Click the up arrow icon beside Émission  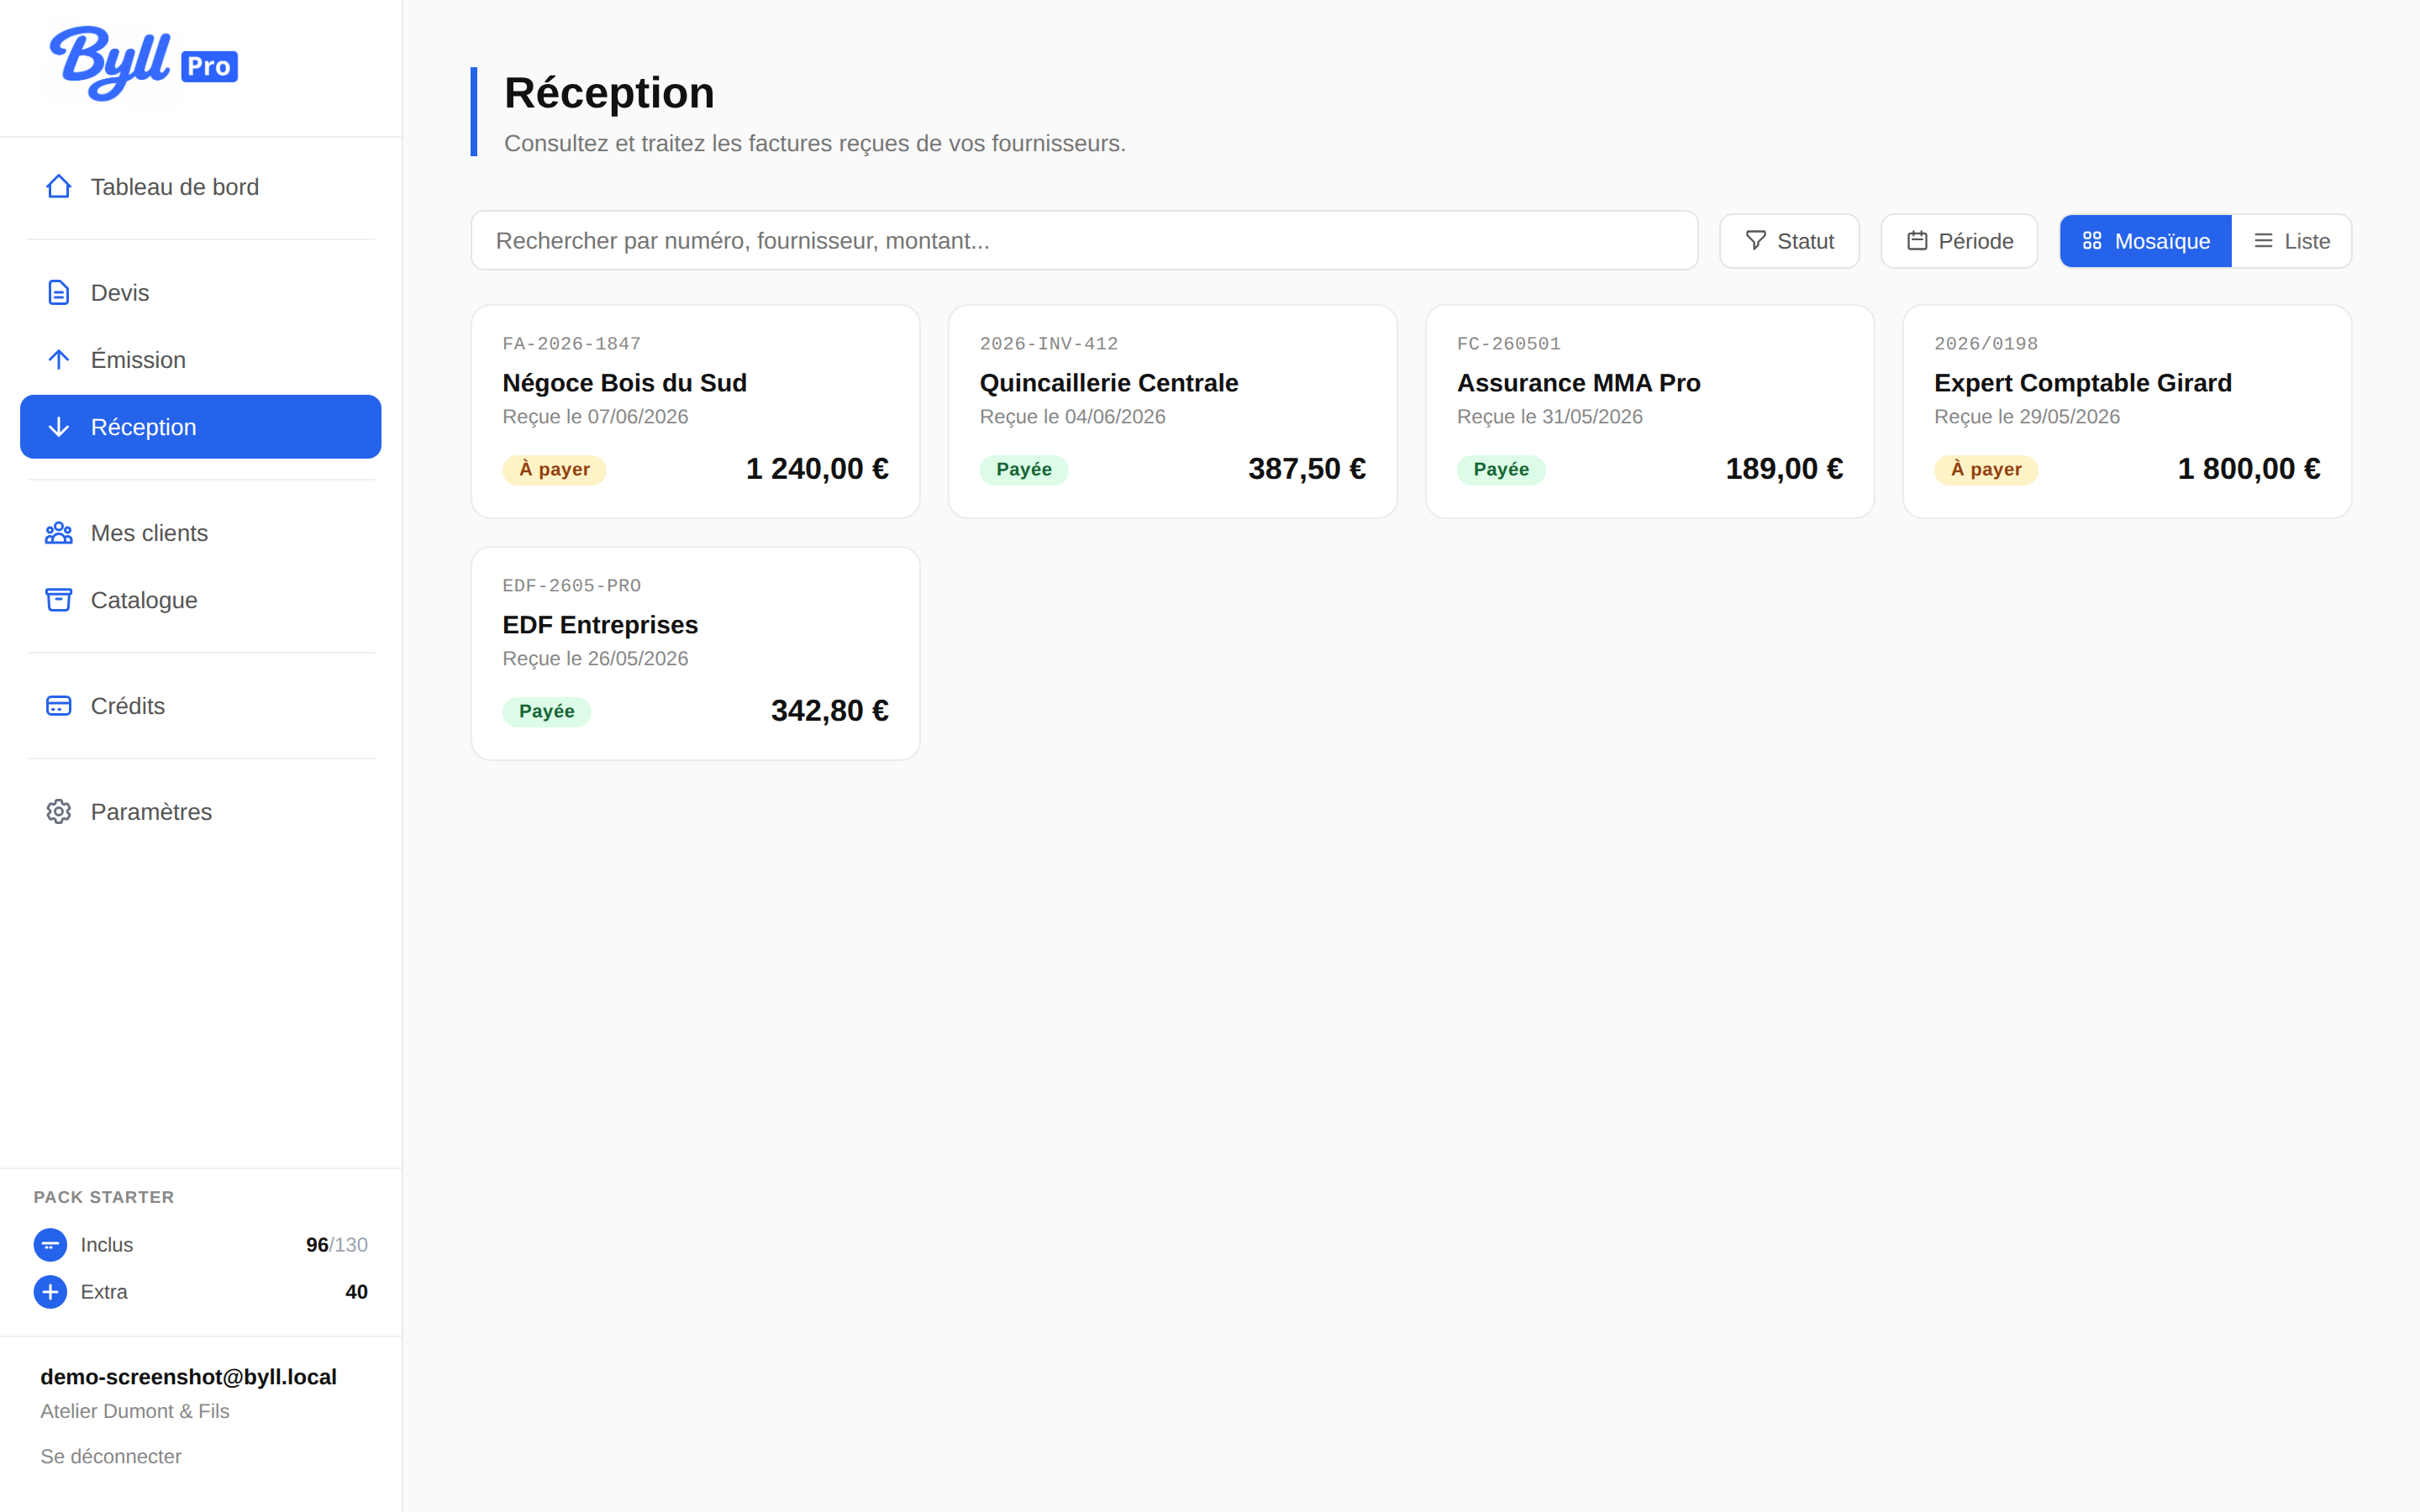click(59, 360)
